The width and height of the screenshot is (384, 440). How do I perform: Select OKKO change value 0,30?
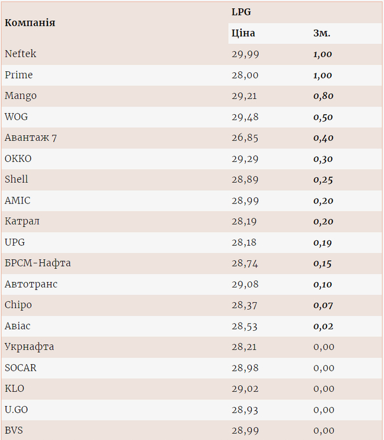pos(323,159)
